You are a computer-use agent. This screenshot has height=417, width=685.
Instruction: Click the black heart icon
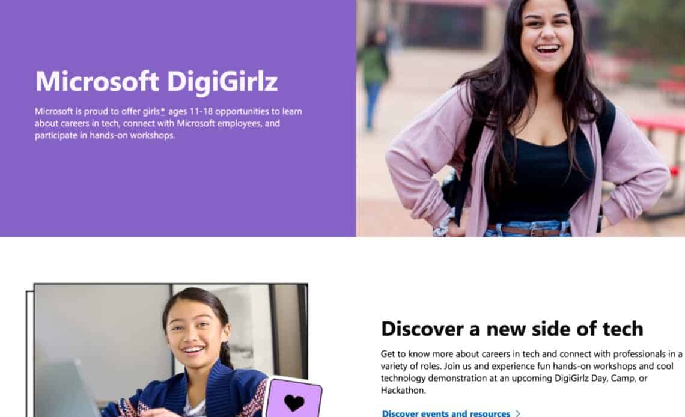coord(294,403)
